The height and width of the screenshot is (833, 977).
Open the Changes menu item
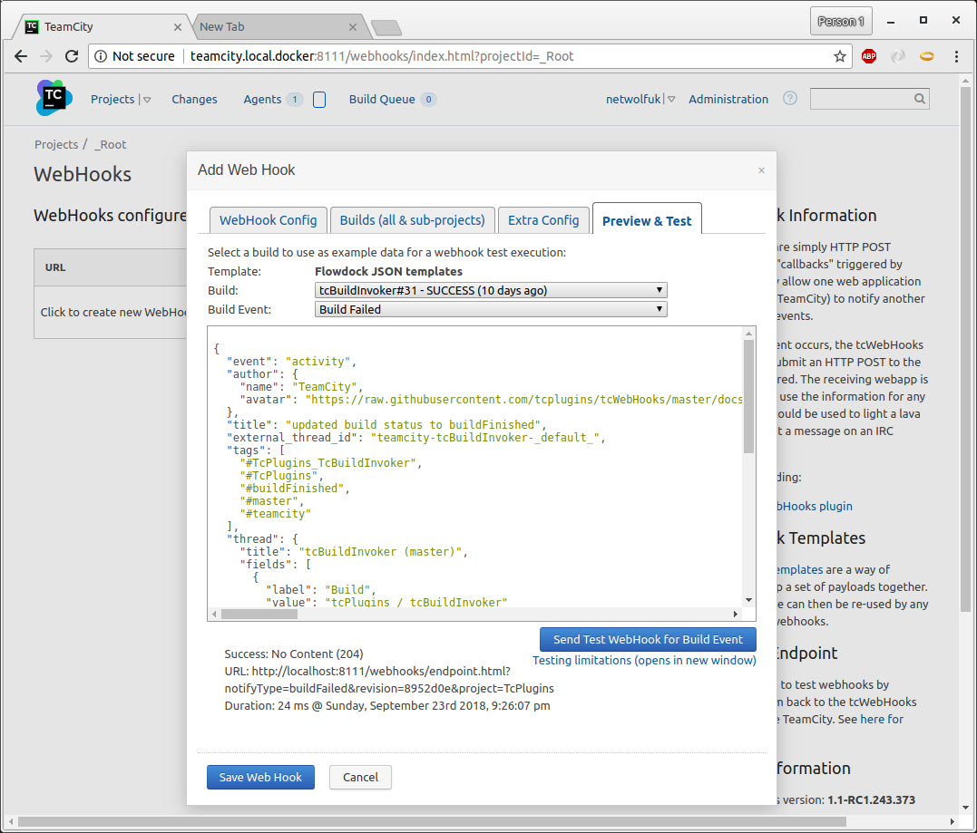pos(194,99)
